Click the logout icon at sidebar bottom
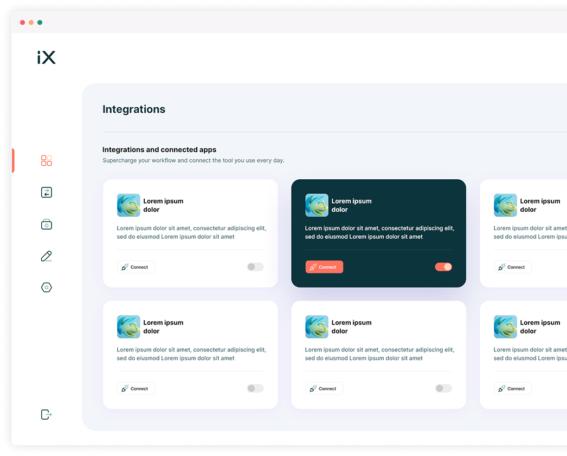 point(46,414)
